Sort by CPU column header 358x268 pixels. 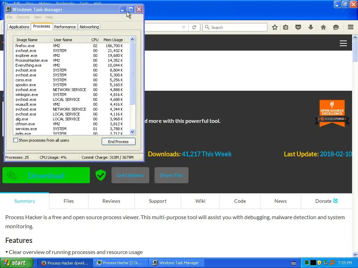pyautogui.click(x=94, y=40)
